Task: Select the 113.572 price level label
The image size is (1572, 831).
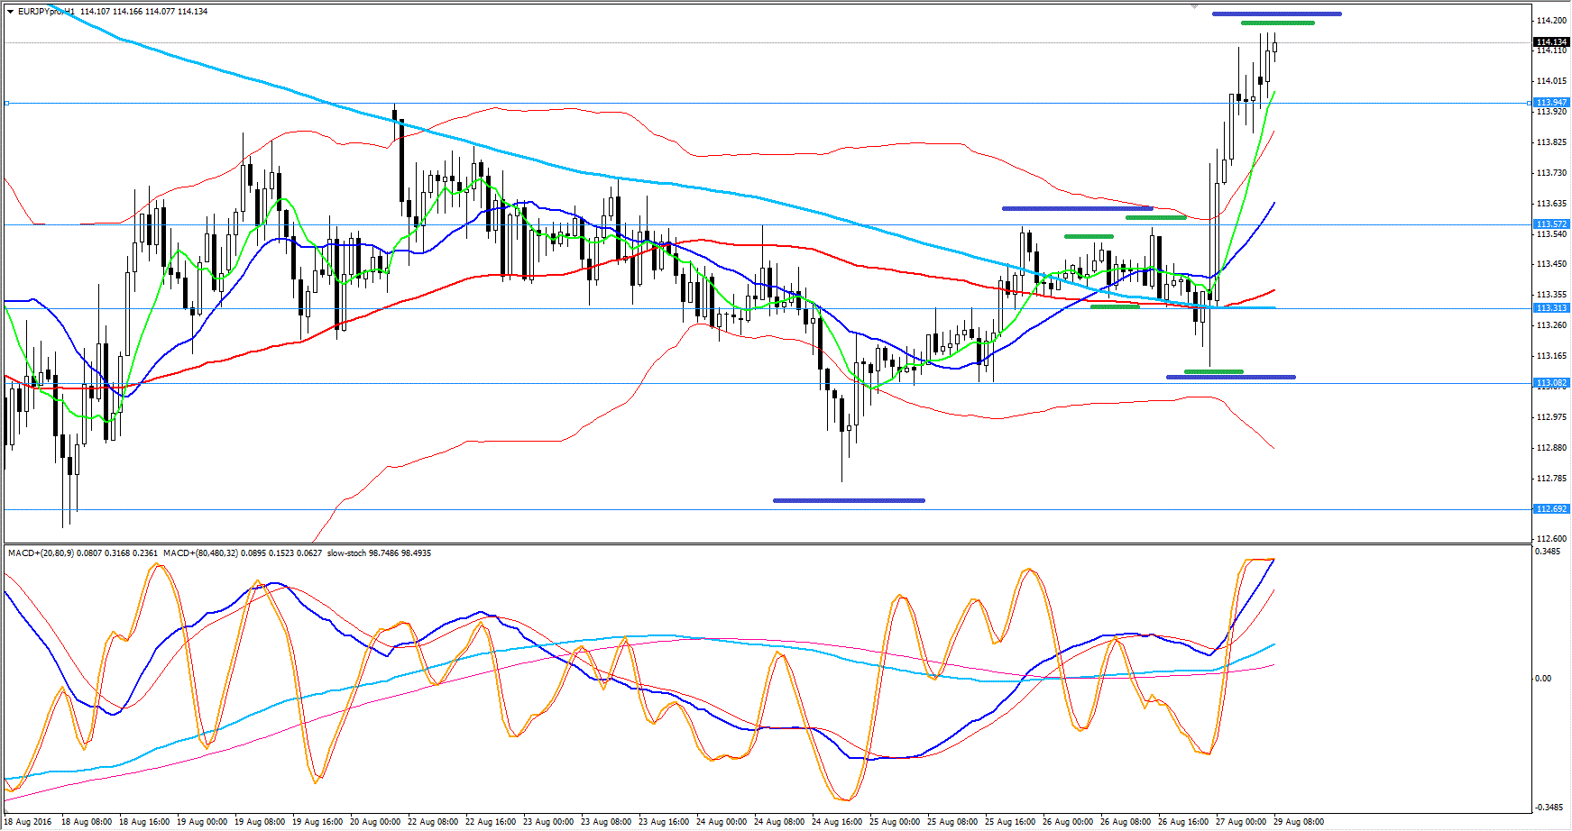Action: click(1551, 224)
